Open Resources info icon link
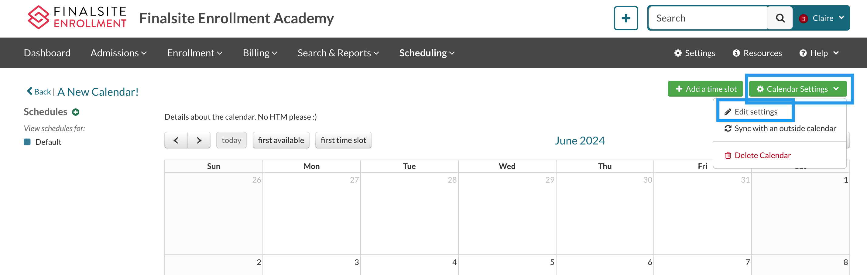This screenshot has height=275, width=867. (757, 53)
